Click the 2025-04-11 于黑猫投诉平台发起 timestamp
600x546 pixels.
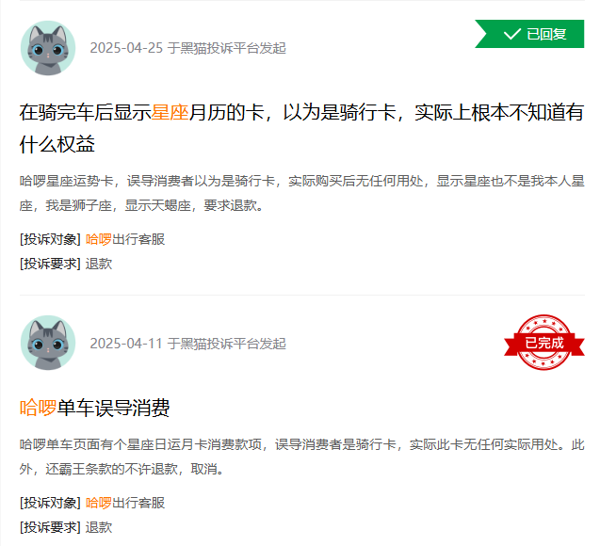[187, 344]
